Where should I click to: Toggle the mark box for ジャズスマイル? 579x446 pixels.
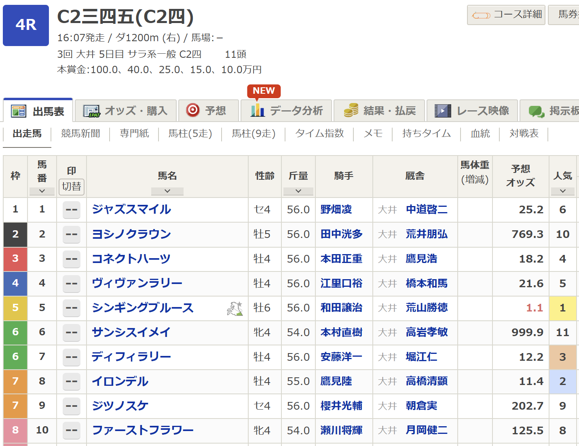72,210
